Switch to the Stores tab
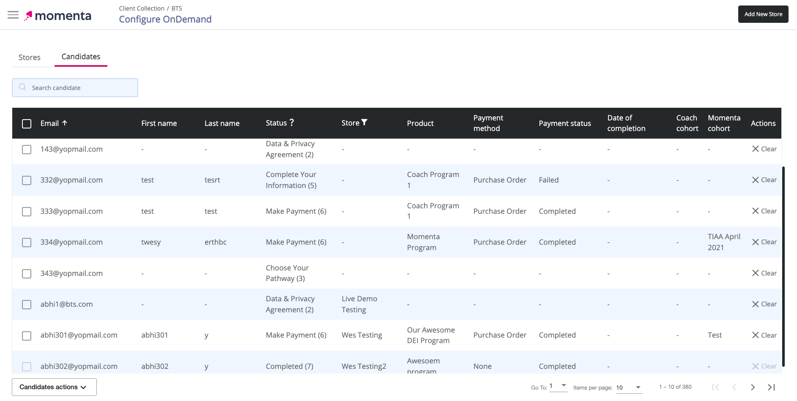The height and width of the screenshot is (401, 797). [x=30, y=57]
